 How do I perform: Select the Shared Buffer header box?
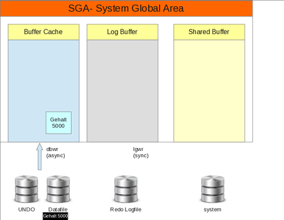click(209, 32)
